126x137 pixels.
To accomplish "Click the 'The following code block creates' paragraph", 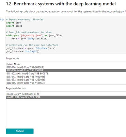I will click(x=66, y=12).
